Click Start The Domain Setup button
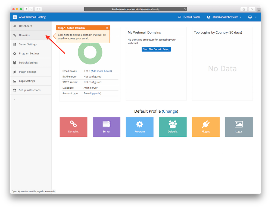 (156, 49)
